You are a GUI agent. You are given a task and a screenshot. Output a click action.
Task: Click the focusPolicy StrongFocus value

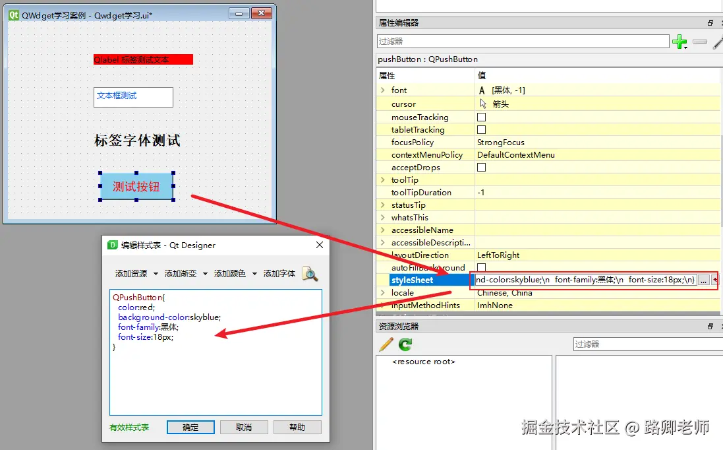pyautogui.click(x=501, y=142)
